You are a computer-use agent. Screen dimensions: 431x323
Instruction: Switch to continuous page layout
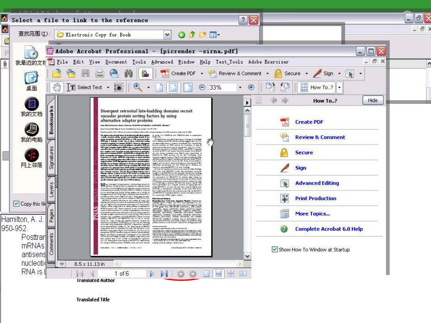(x=218, y=274)
